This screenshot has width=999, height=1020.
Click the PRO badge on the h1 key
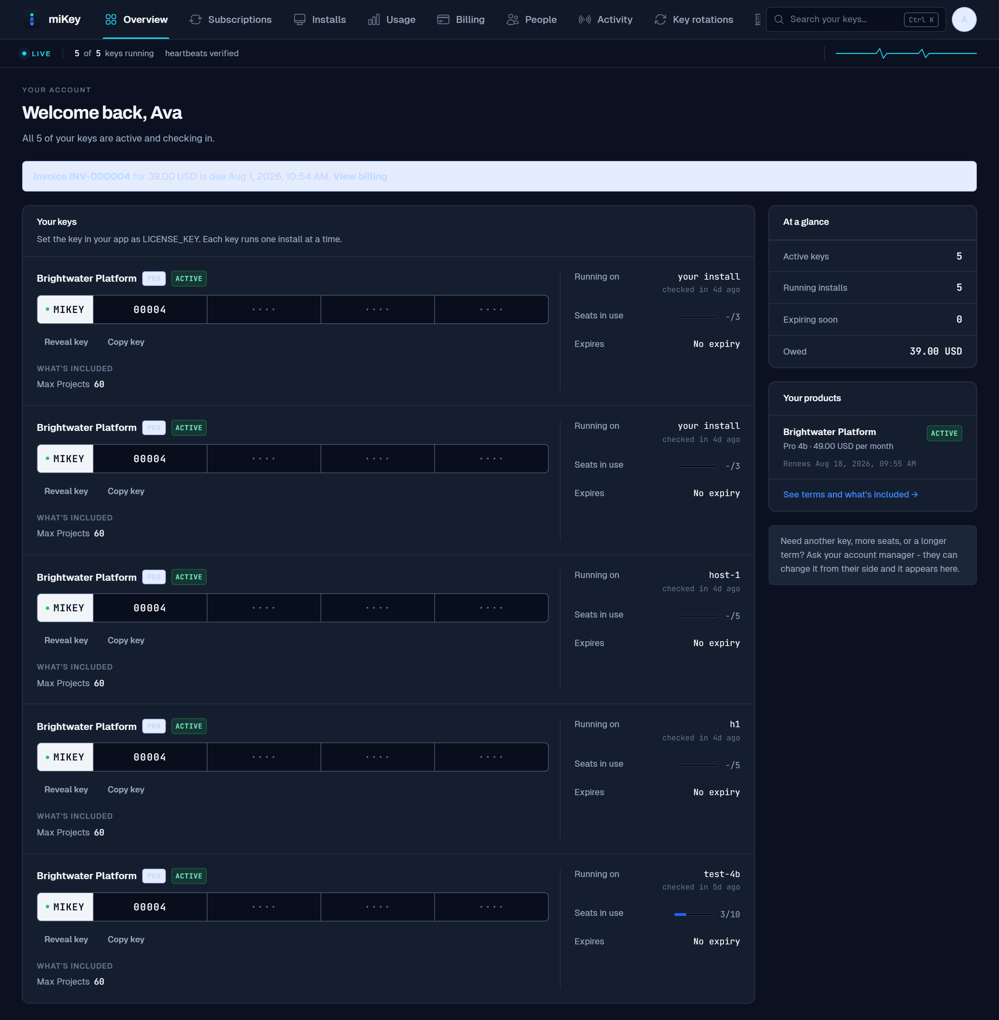(x=154, y=726)
